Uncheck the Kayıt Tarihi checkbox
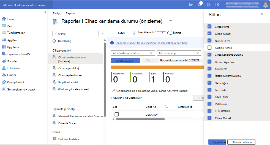The image size is (270, 145). point(209,97)
